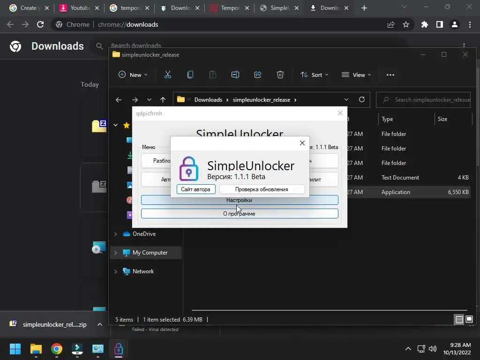The width and height of the screenshot is (480, 360).
Task: Bookmark this page with the star icon
Action: [406, 24]
